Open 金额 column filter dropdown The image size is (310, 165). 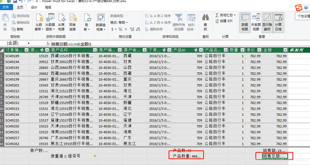[285, 50]
